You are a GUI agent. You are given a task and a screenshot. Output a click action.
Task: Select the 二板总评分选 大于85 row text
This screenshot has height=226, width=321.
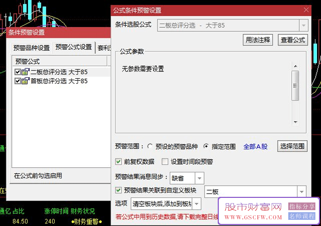[59, 72]
